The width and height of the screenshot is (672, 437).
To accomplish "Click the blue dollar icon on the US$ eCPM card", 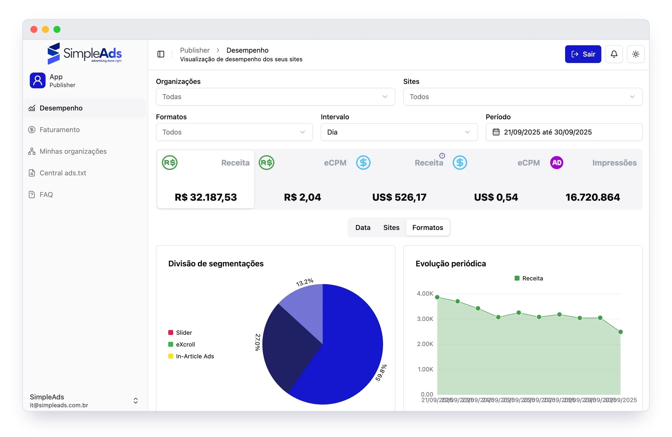I will pyautogui.click(x=460, y=163).
